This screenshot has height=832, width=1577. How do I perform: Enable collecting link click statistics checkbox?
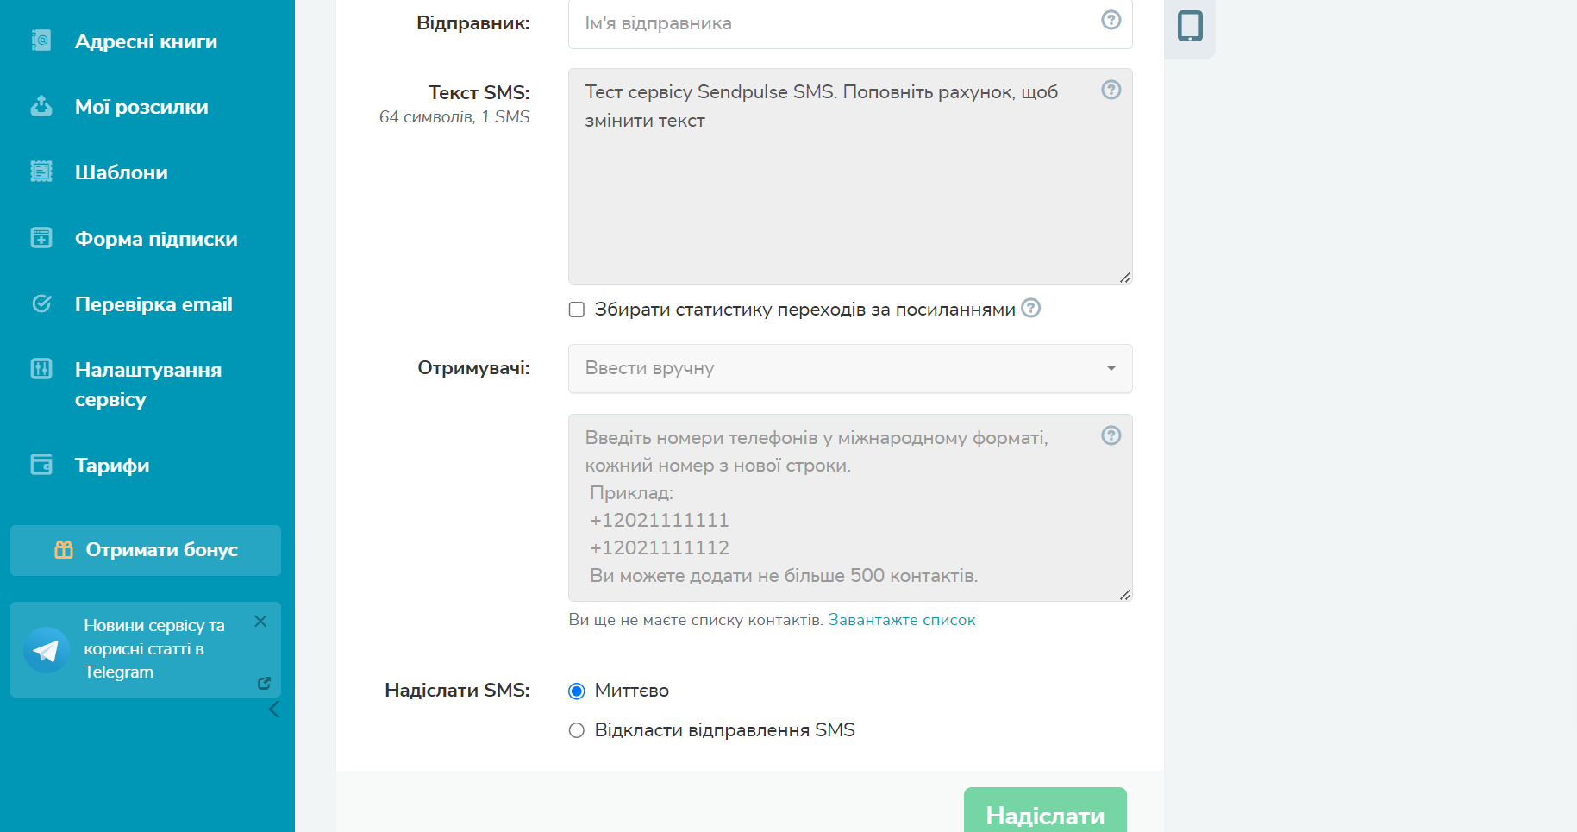(x=577, y=310)
